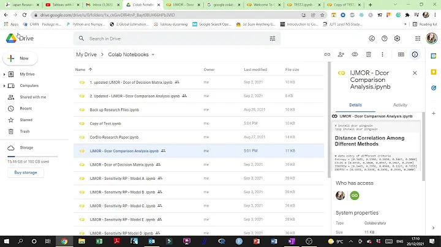
Task: Bookmark this page star icon
Action: coord(322,15)
